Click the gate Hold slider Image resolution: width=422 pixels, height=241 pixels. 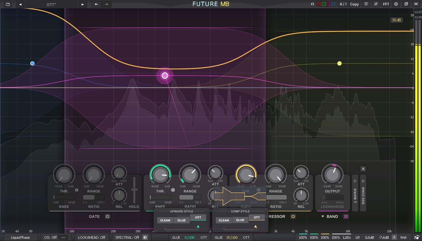(133, 191)
